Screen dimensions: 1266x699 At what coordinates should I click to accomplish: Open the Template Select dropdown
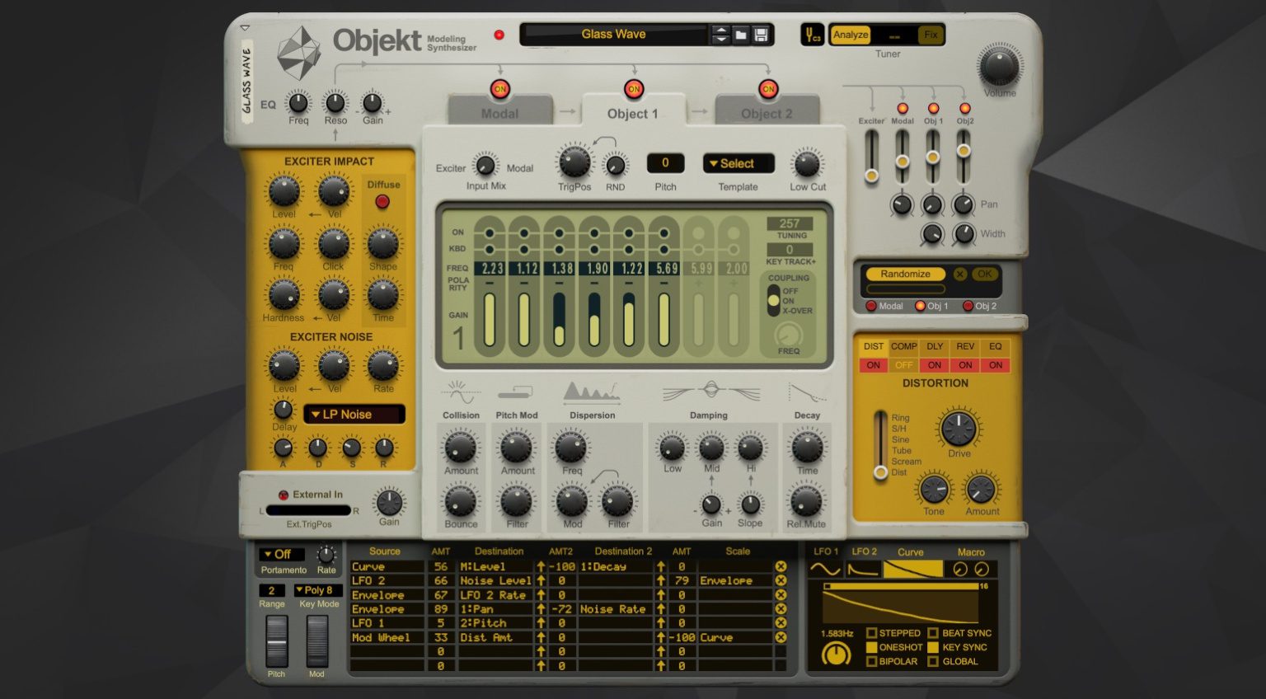pos(738,163)
